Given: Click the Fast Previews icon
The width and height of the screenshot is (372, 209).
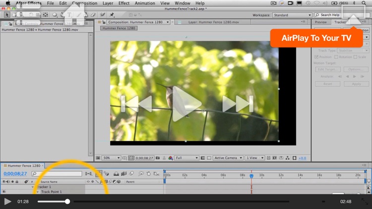Looking at the screenshot, I should pyautogui.click(x=274, y=158).
